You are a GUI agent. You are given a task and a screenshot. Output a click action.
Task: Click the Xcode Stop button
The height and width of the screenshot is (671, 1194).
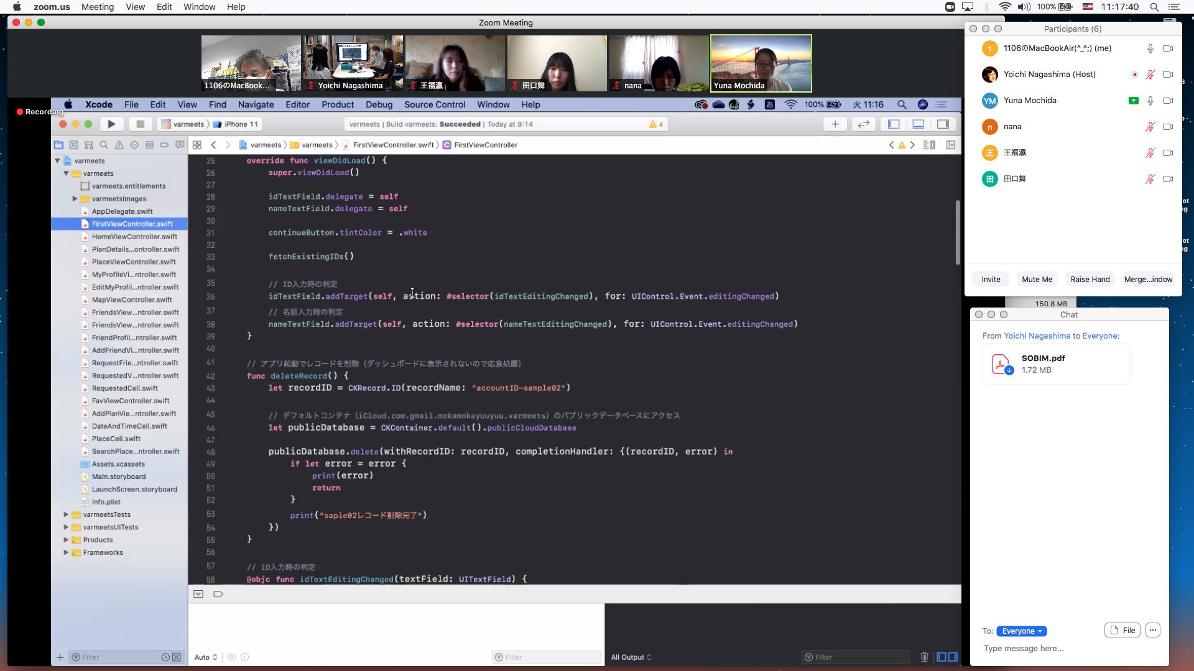pos(140,124)
